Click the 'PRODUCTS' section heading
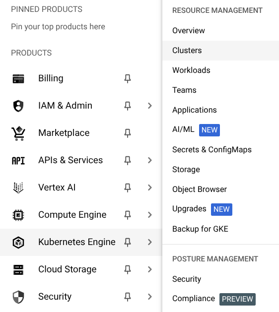 (x=31, y=53)
